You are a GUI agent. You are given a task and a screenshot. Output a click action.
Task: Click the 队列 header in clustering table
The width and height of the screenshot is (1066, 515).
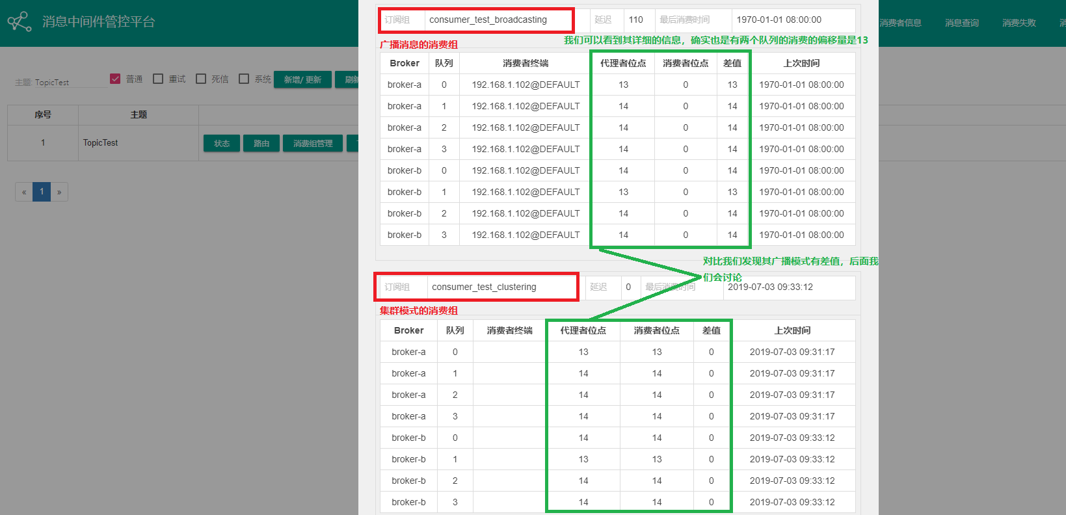coord(455,330)
